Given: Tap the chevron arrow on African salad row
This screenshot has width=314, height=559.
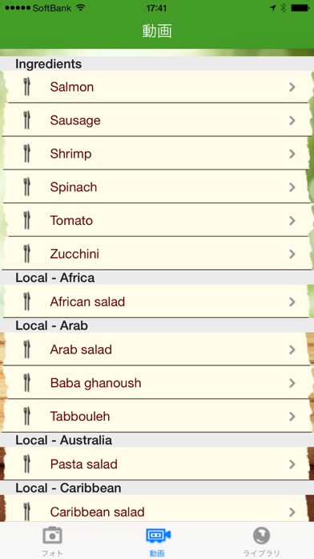Looking at the screenshot, I should pos(292,302).
